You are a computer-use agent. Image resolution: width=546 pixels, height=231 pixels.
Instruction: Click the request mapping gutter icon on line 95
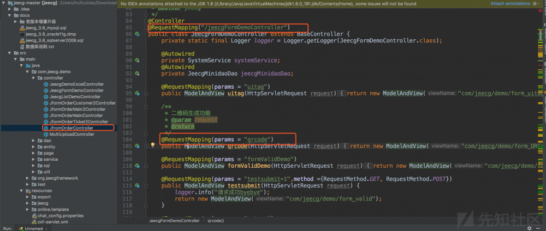(x=137, y=93)
